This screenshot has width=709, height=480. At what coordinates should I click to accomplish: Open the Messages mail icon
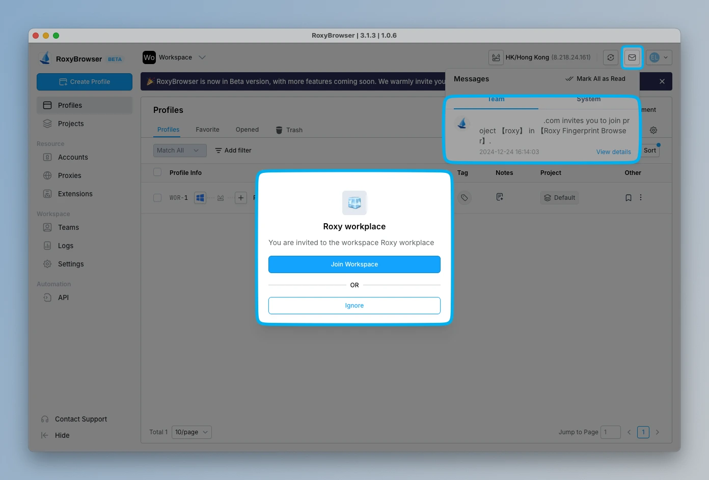point(632,57)
